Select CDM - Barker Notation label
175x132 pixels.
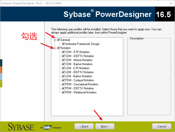[79, 64]
